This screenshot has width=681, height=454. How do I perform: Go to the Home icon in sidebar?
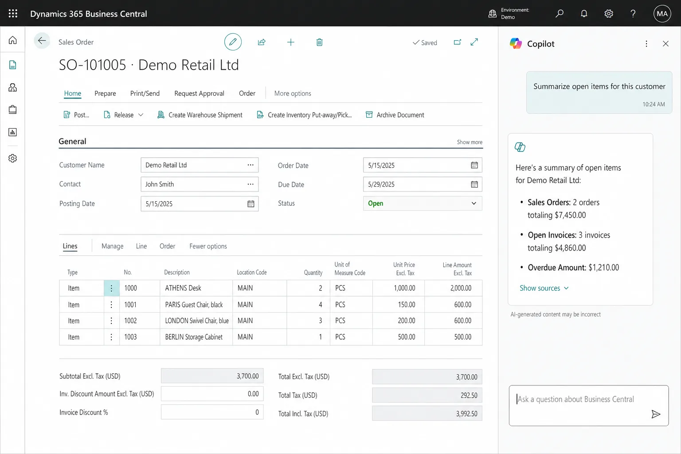(13, 40)
